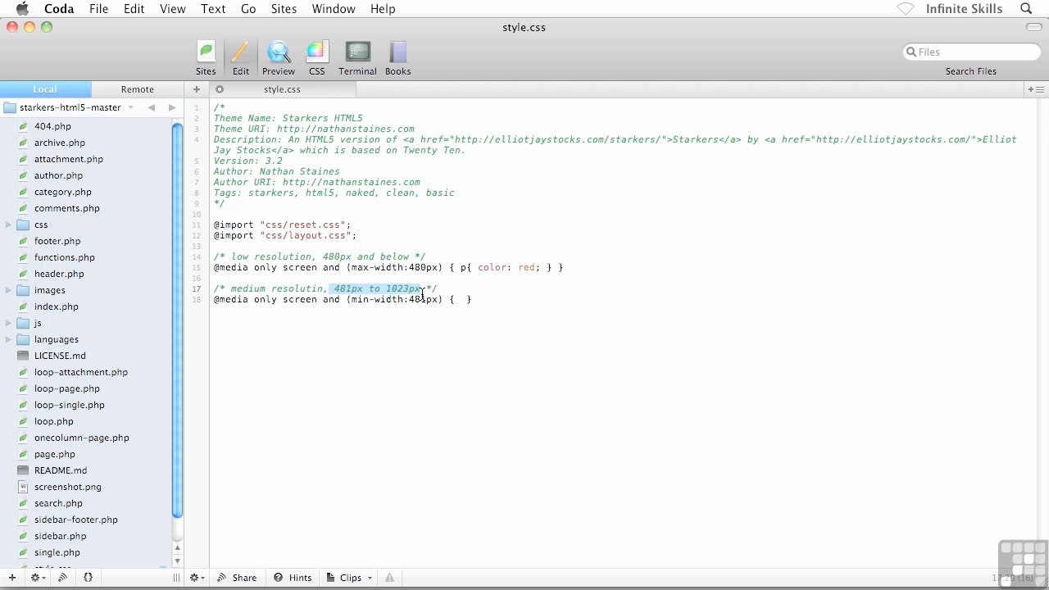Navigate forward in the file browser
Image resolution: width=1049 pixels, height=590 pixels.
pos(171,107)
